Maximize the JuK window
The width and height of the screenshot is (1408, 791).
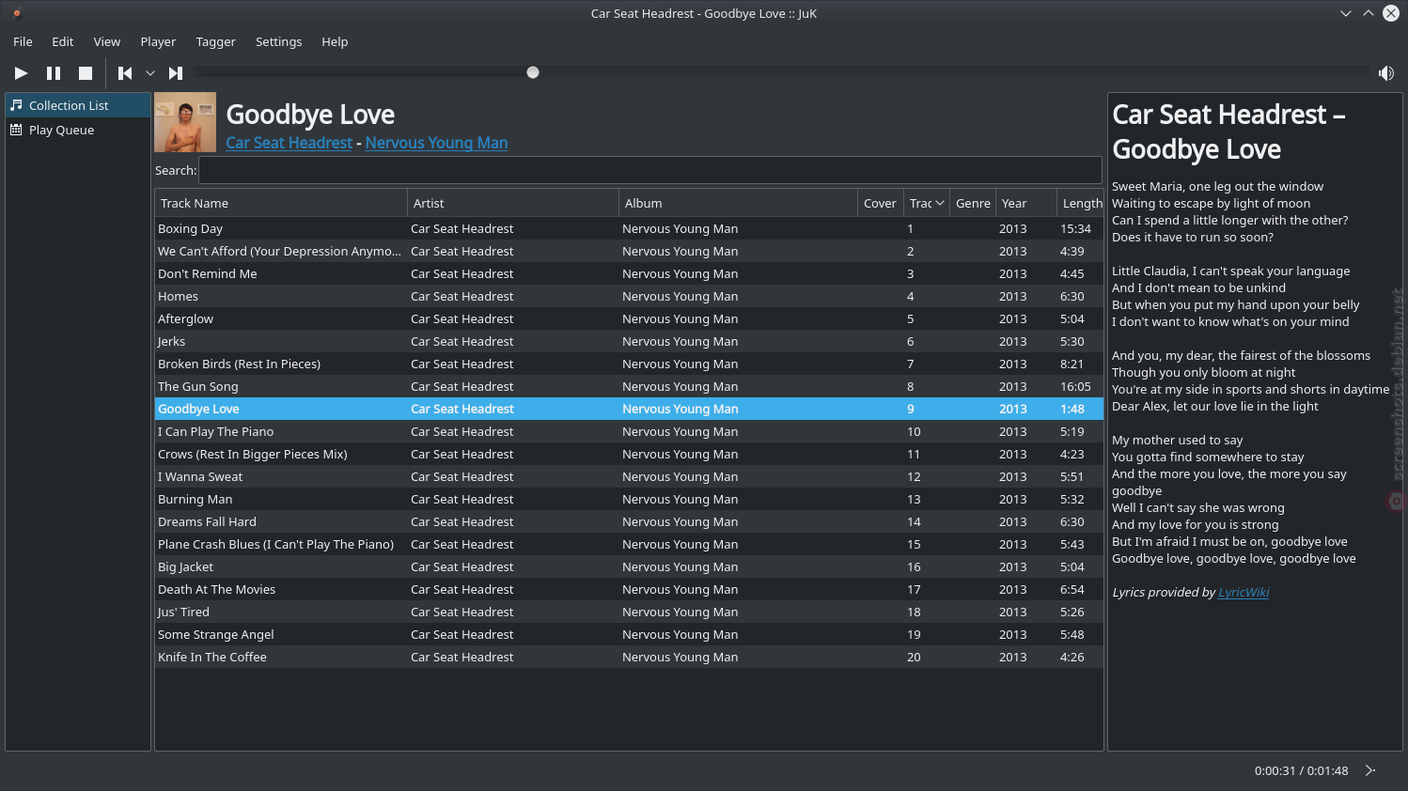[x=1369, y=13]
